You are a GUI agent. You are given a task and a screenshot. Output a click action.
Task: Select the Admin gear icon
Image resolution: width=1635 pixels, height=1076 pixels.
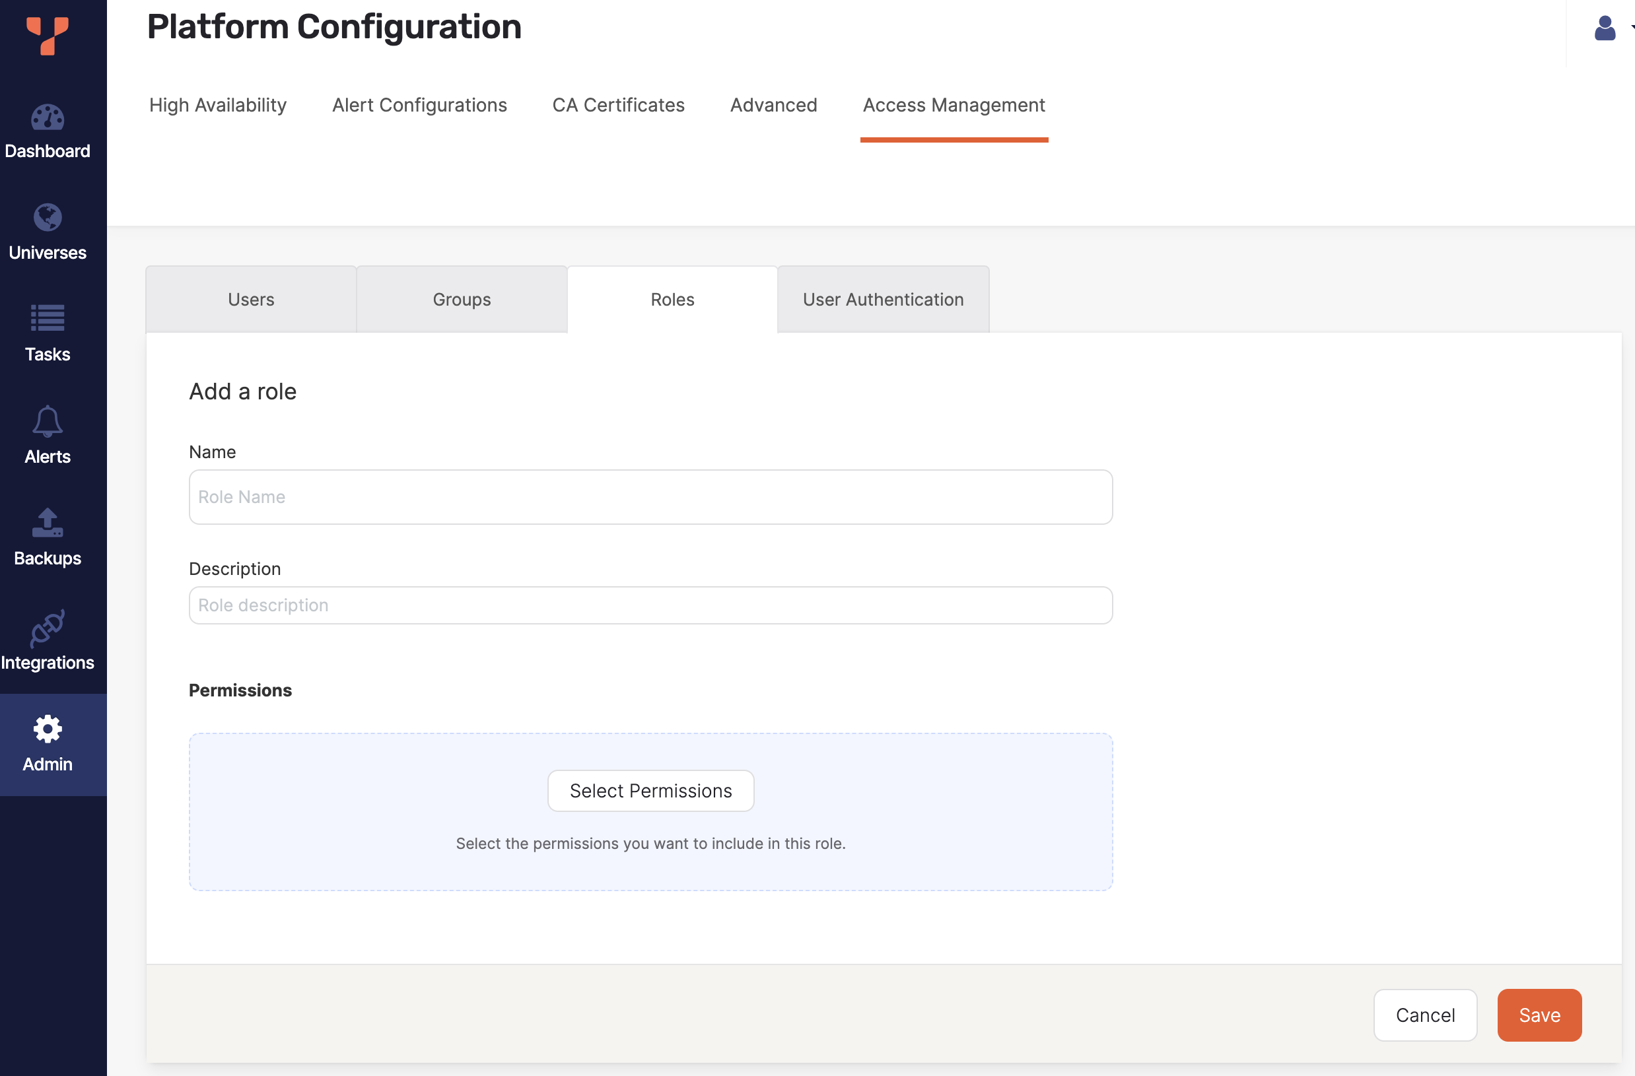[48, 729]
